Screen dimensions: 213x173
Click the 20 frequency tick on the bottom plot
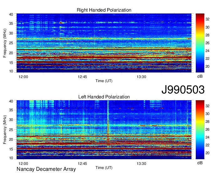(x=11, y=139)
